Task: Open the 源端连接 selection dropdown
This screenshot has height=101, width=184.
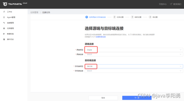Action: [134, 54]
